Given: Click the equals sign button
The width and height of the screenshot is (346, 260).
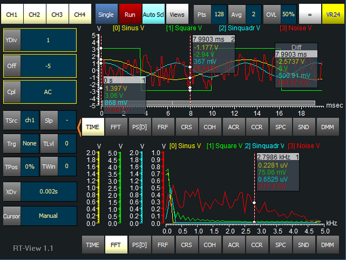Looking at the screenshot, I should [309, 13].
